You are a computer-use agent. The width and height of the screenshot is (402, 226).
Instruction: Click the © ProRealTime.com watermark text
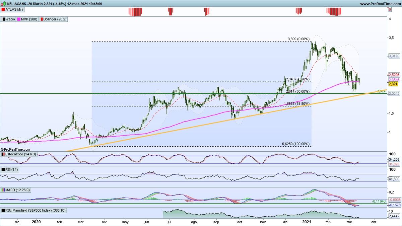click(x=15, y=149)
